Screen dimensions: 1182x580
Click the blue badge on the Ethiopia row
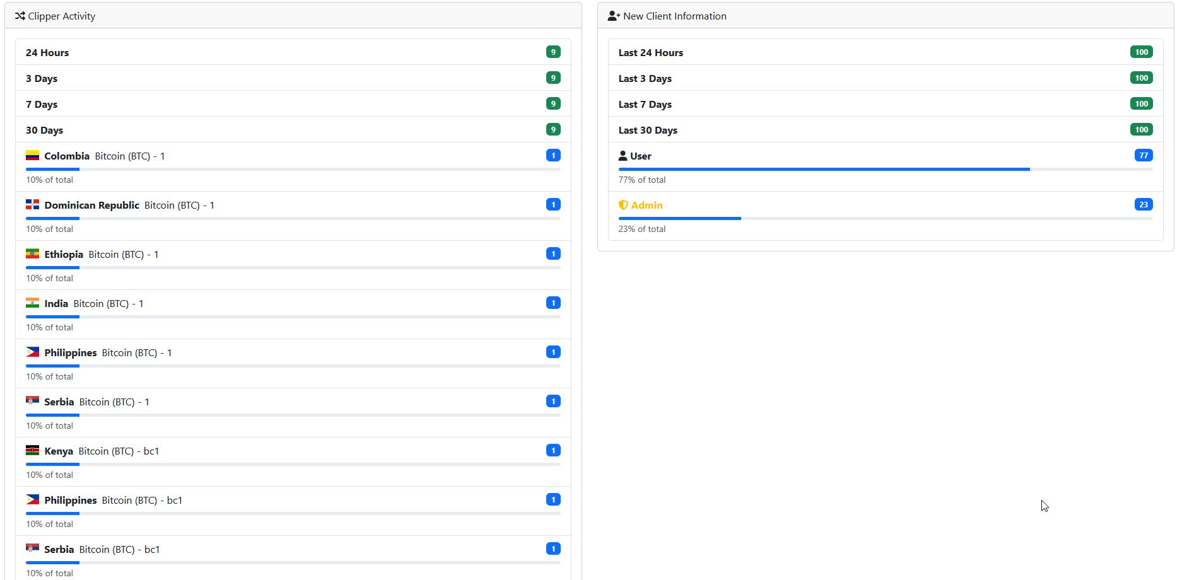click(x=553, y=254)
